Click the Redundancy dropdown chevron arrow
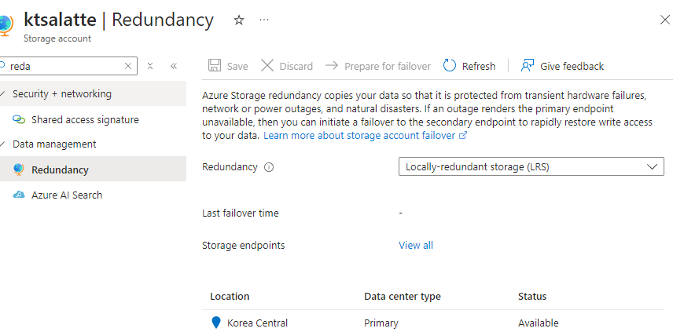This screenshot has height=332, width=673. 652,166
